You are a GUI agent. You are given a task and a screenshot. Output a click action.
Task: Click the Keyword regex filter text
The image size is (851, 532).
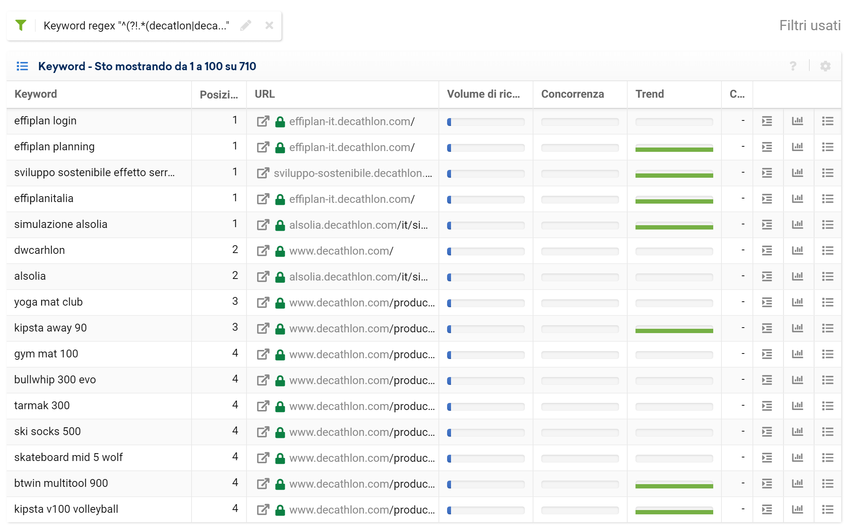136,26
